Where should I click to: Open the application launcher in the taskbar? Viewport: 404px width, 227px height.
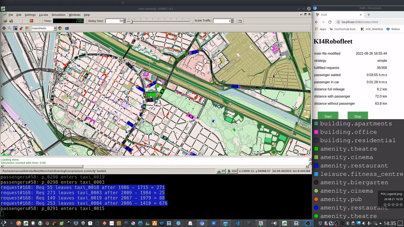click(x=4, y=223)
